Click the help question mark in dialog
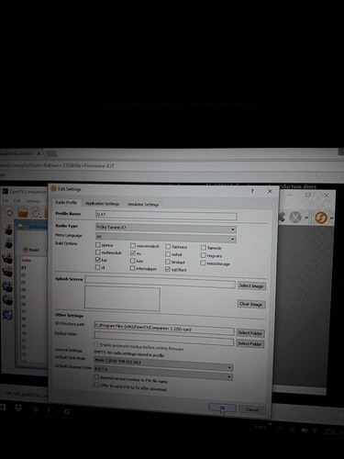344x459 pixels. click(252, 191)
